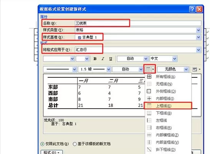Click the border style grid icon
The width and height of the screenshot is (210, 154).
click(x=148, y=69)
